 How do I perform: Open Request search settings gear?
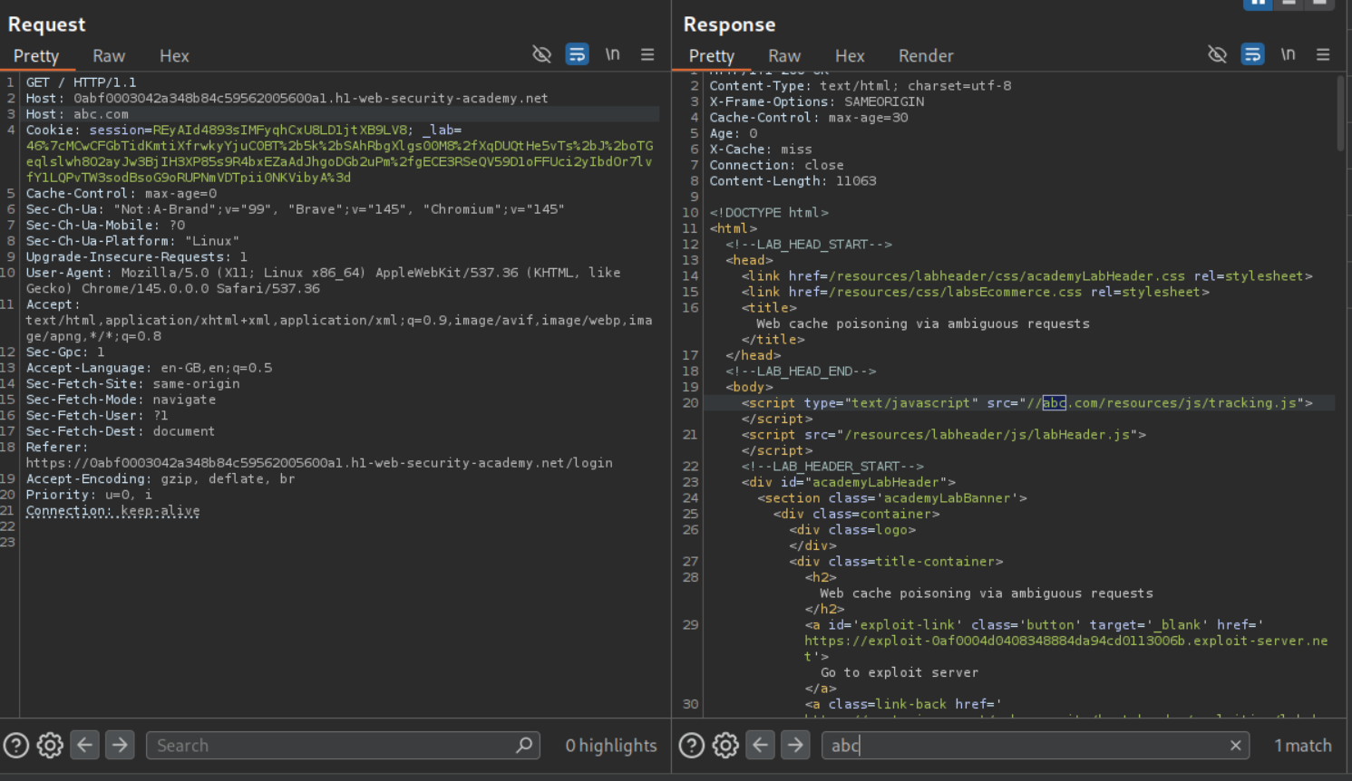(50, 745)
